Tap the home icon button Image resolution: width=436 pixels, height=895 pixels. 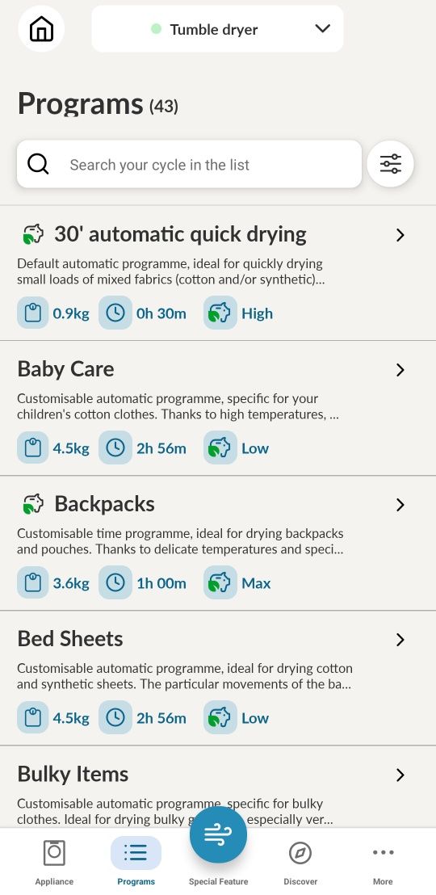pyautogui.click(x=41, y=28)
